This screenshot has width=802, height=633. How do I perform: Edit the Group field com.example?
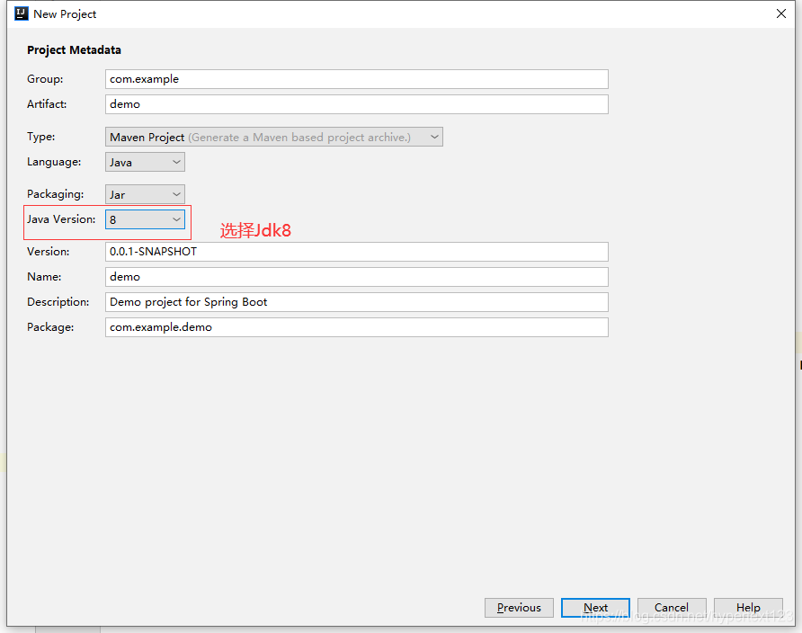(357, 79)
